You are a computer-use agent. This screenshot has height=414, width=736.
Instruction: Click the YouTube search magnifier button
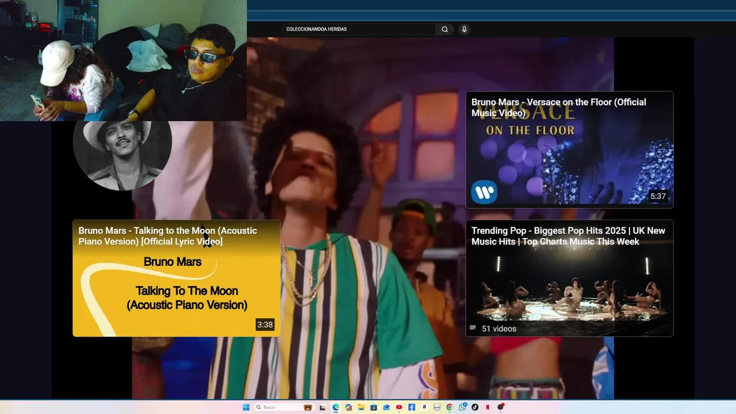pos(444,29)
